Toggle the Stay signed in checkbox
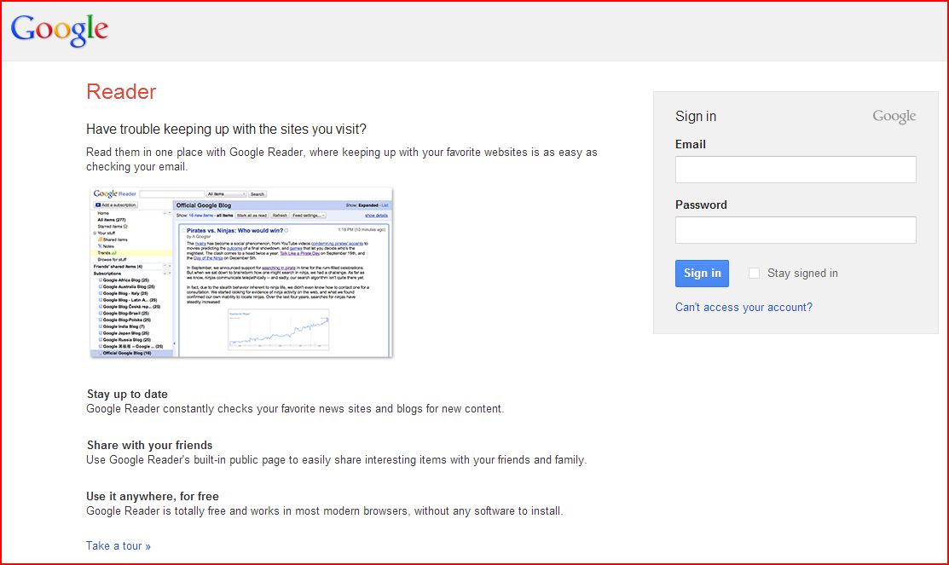This screenshot has height=565, width=949. [x=754, y=273]
